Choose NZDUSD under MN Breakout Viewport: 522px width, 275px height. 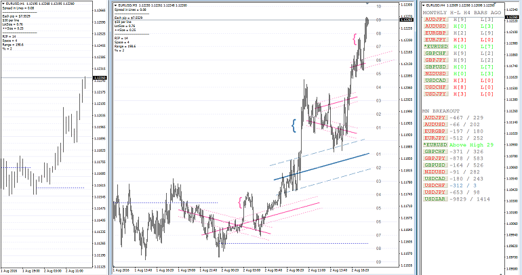pos(435,172)
